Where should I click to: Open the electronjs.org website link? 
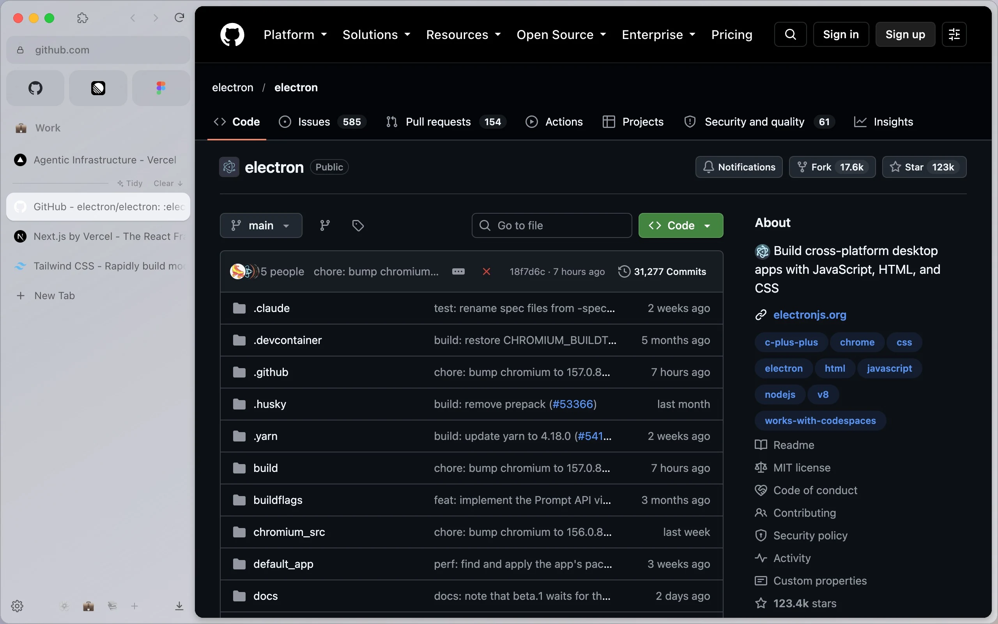810,315
